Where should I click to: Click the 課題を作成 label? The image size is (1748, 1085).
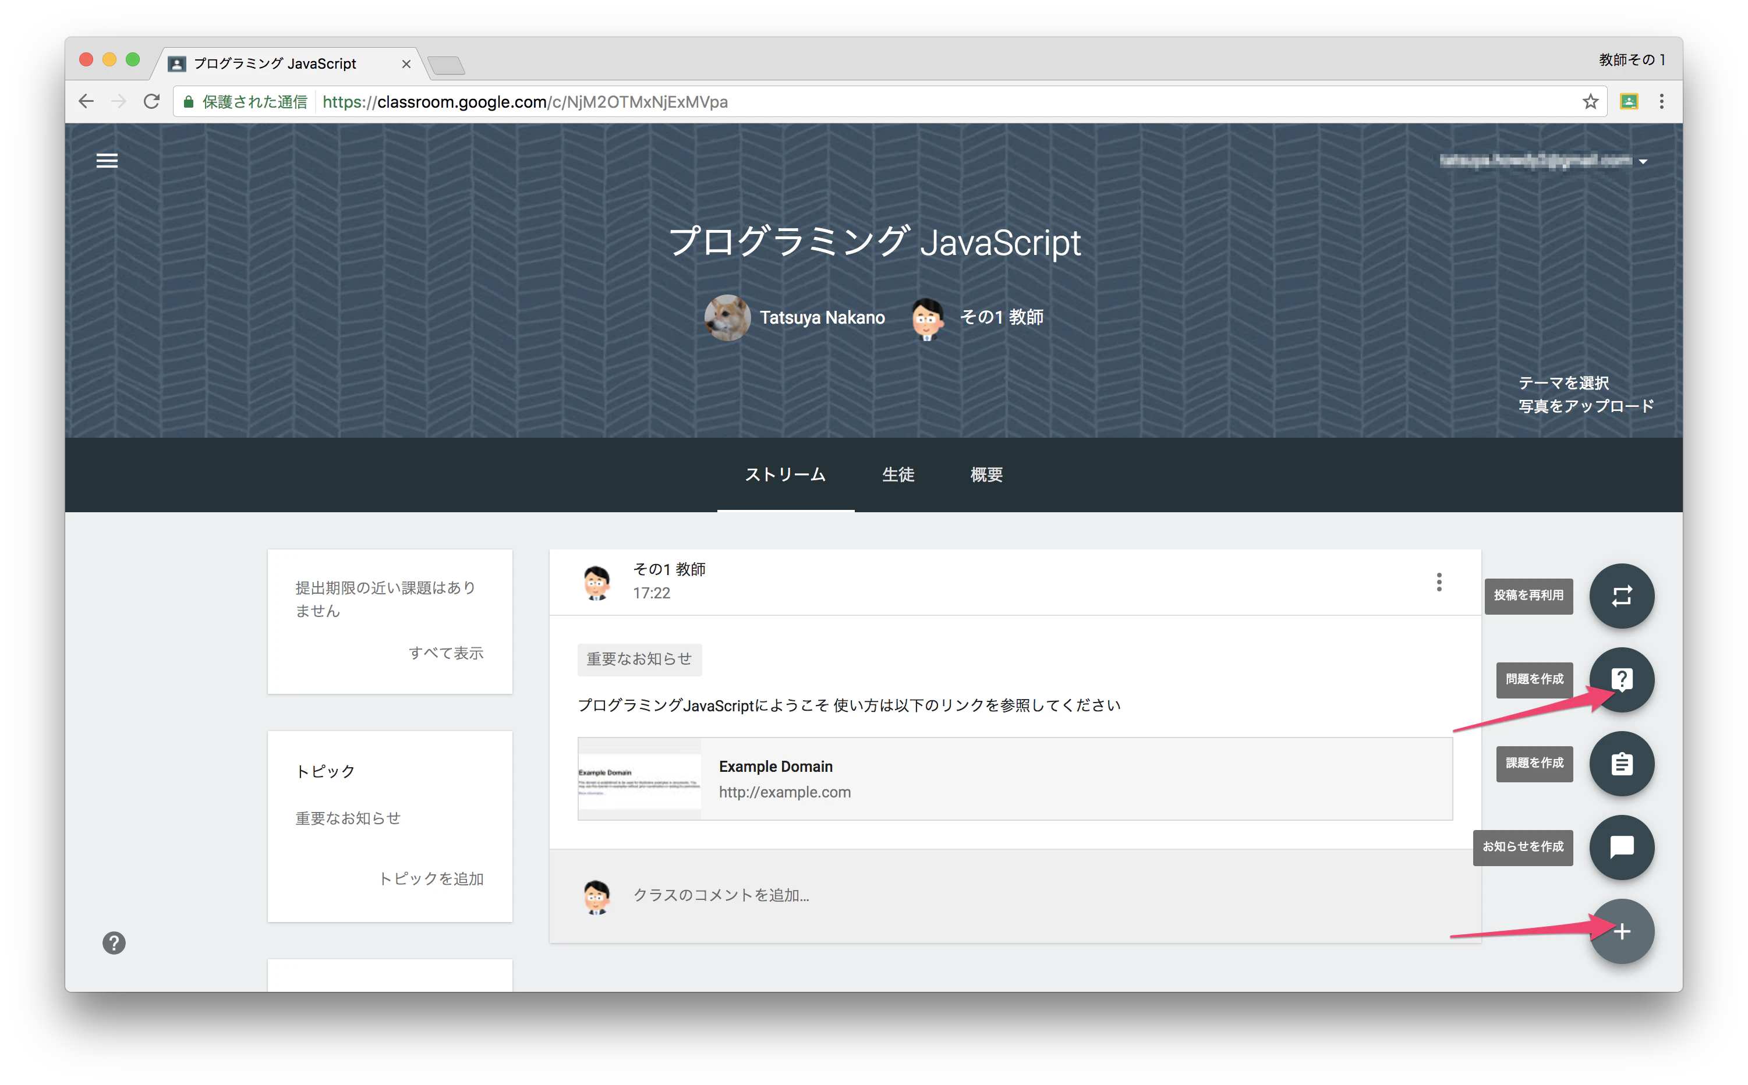click(1534, 764)
